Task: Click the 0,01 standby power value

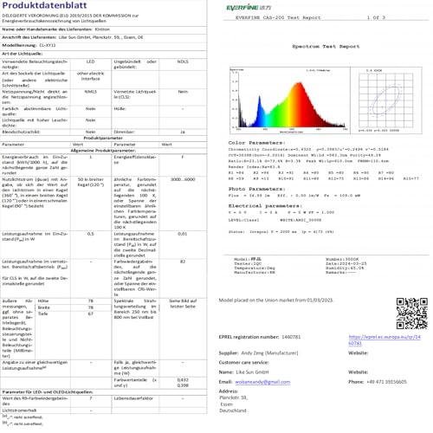Action: click(x=183, y=234)
